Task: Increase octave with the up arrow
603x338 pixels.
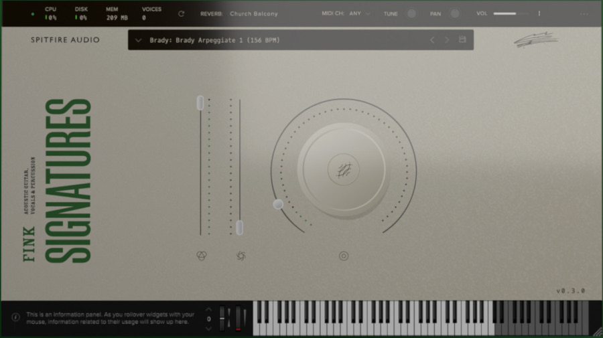Action: tap(208, 309)
